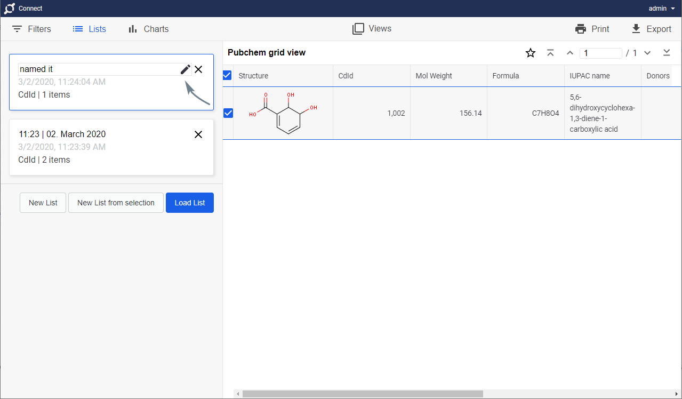Screen dimensions: 682x399
Task: Remove the '11:23 | 02. March 2020' list
Action: tap(198, 134)
